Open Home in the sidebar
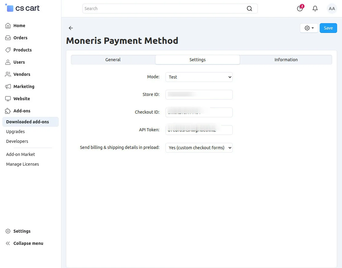The image size is (342, 268). click(x=19, y=26)
